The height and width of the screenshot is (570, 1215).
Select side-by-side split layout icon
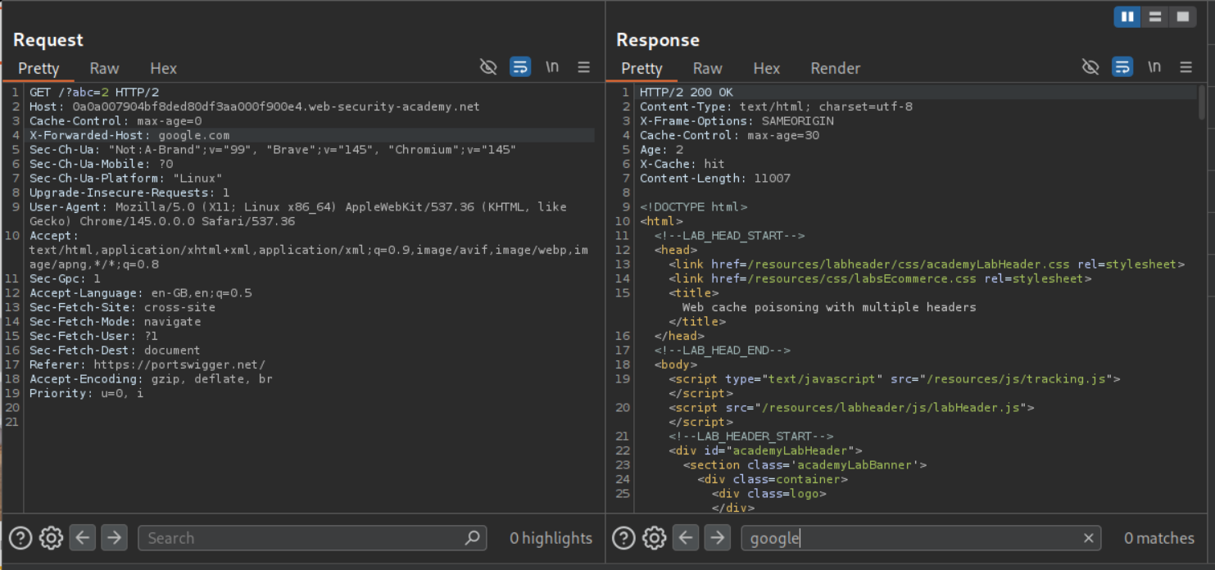pos(1127,16)
